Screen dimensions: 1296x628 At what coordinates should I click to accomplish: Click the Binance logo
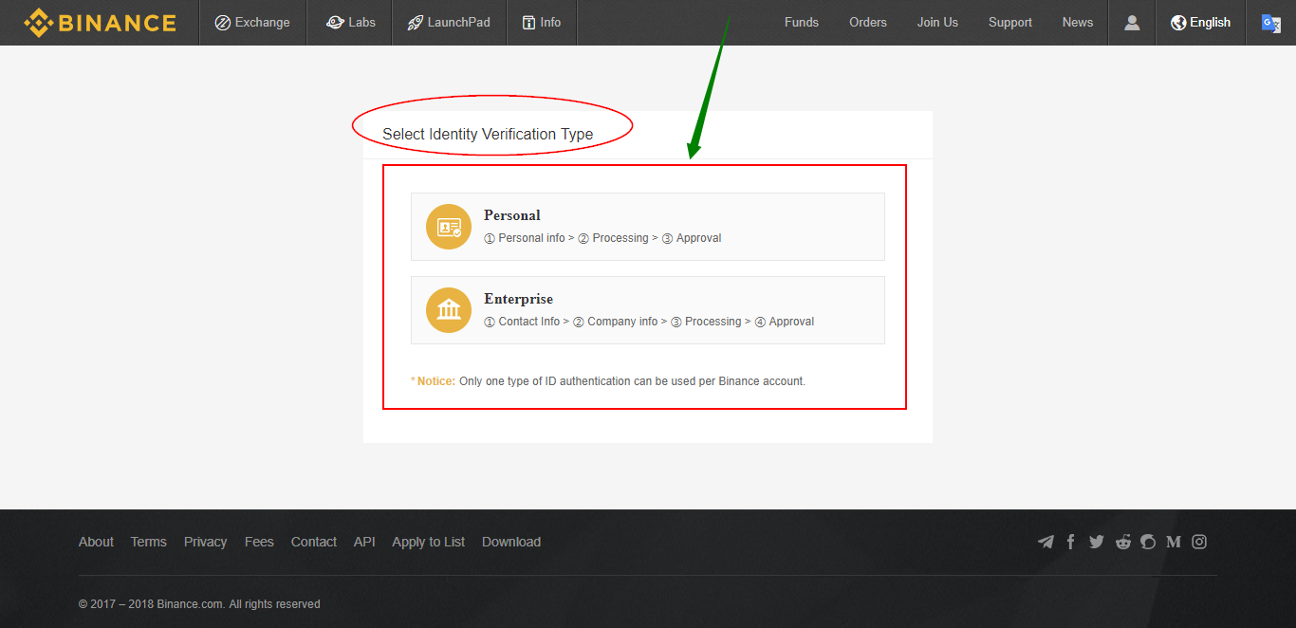pyautogui.click(x=100, y=23)
